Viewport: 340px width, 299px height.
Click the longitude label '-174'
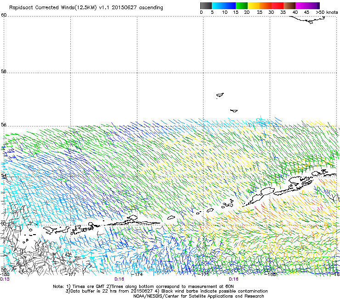coord(137,274)
